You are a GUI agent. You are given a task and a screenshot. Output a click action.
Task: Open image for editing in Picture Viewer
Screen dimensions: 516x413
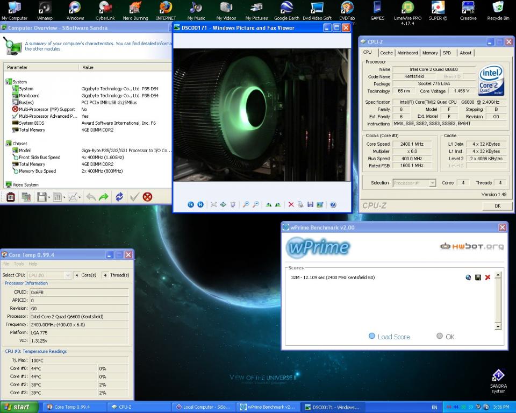320,204
